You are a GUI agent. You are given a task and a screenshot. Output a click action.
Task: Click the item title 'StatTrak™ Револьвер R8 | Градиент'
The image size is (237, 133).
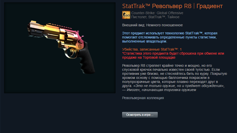[x=172, y=6]
